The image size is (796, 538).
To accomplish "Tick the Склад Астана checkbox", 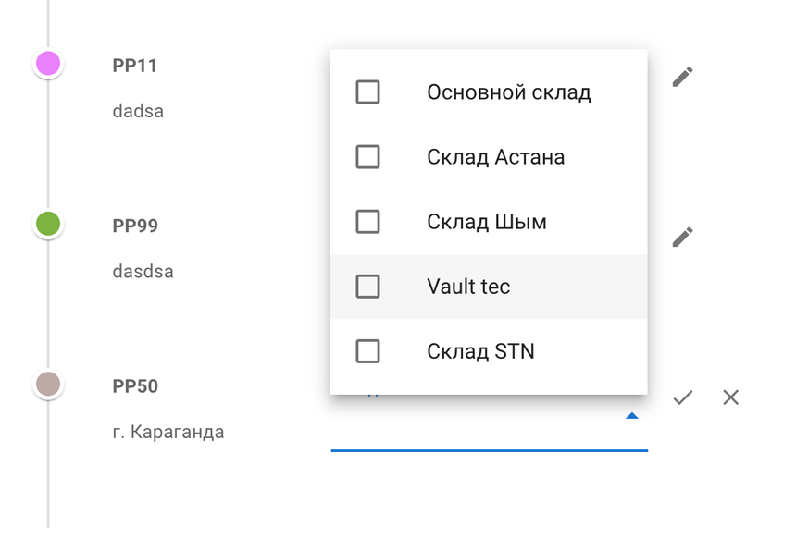I will coord(367,157).
